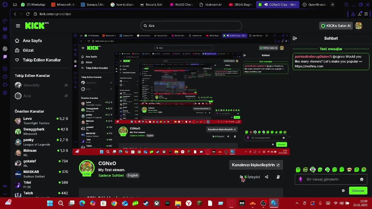The height and width of the screenshot is (209, 372).
Task: Open a new browser tab
Action: [x=332, y=5]
